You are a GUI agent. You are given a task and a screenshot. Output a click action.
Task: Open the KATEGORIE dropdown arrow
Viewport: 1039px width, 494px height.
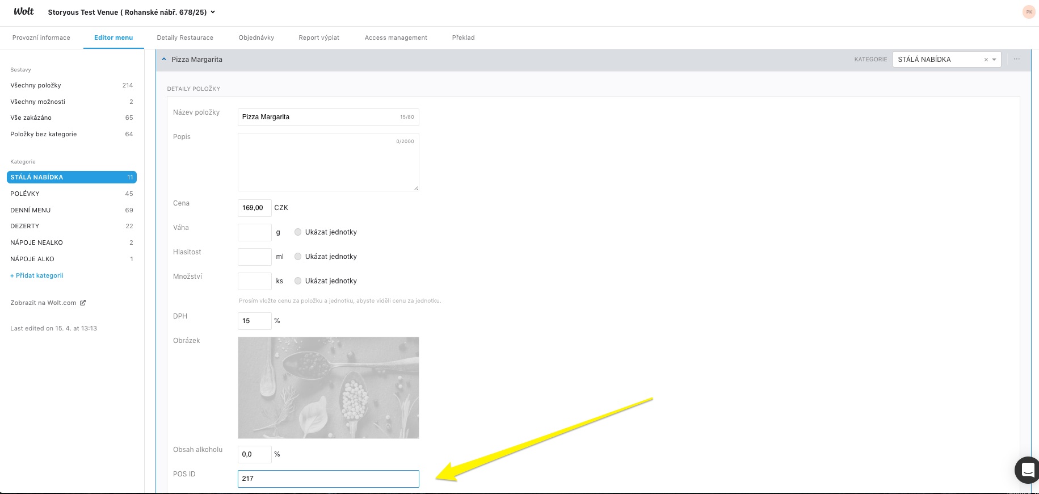(994, 60)
